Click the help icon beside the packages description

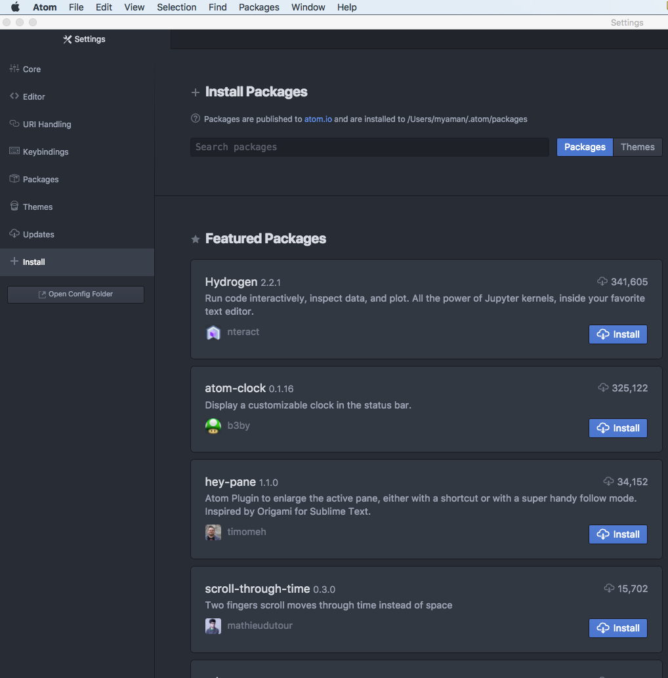195,119
